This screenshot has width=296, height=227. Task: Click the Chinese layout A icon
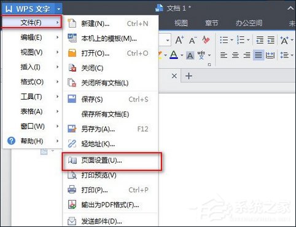[x=284, y=40]
